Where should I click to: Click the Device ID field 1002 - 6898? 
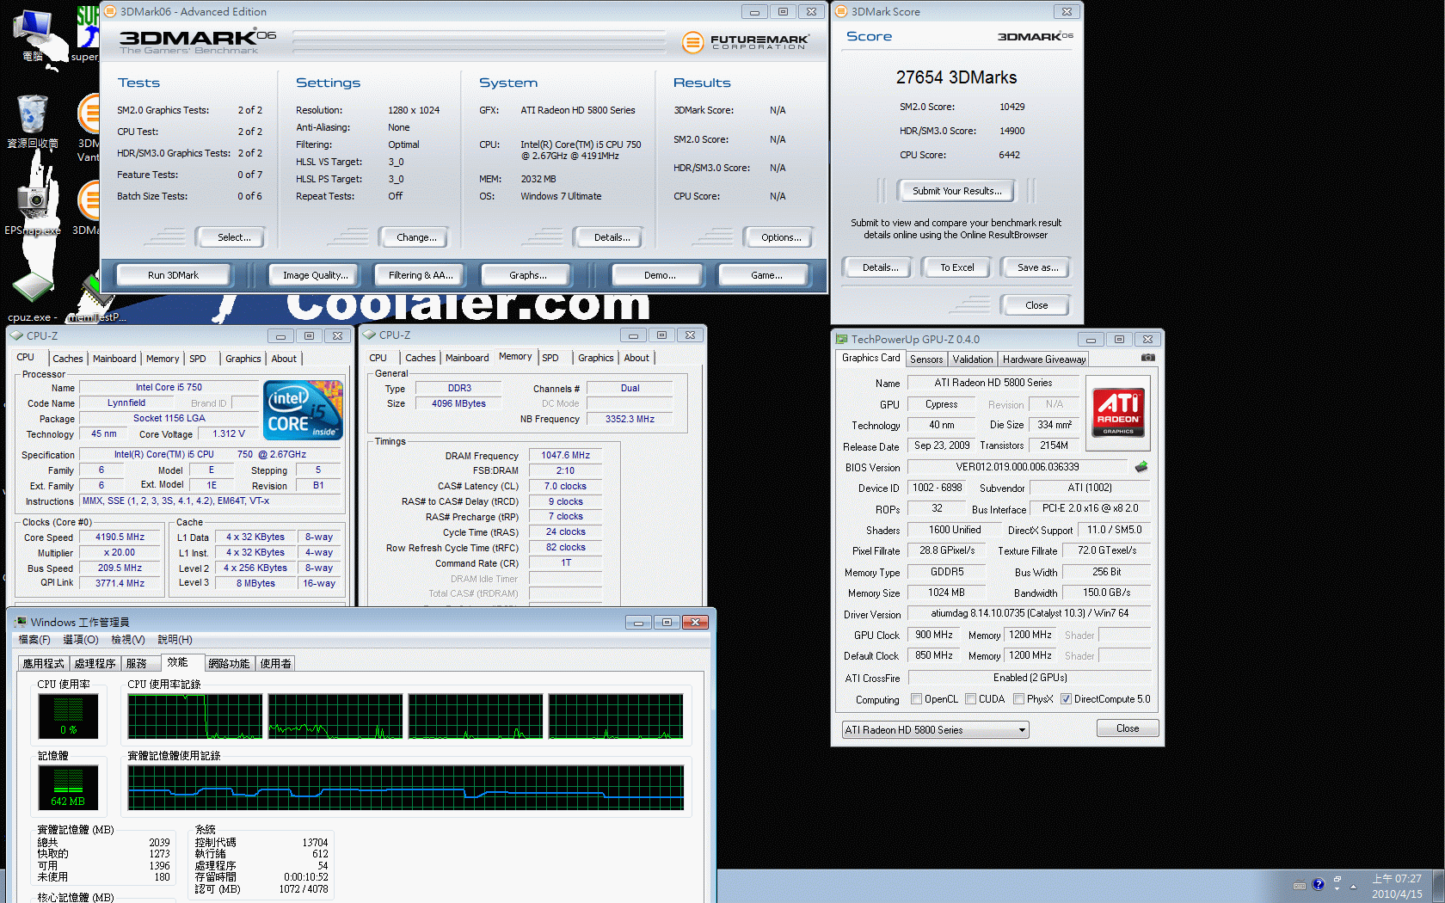click(938, 488)
